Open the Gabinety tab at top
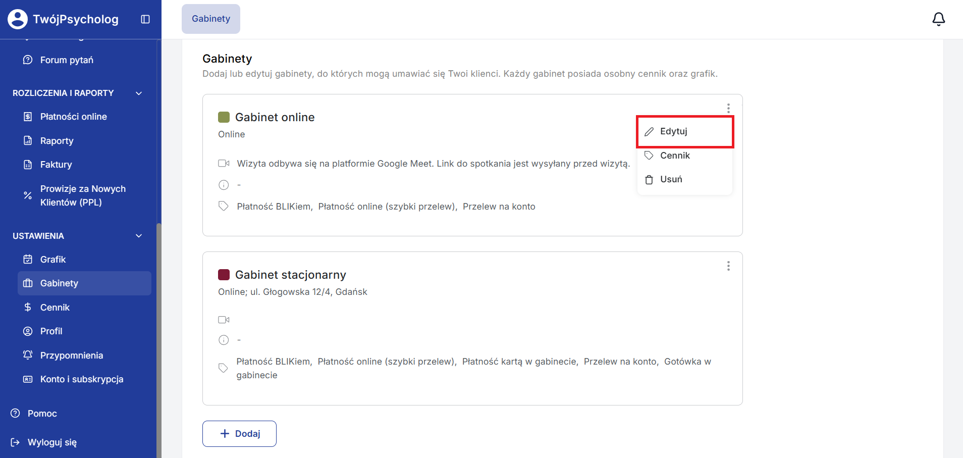Screen dimensions: 963x458 pos(211,19)
